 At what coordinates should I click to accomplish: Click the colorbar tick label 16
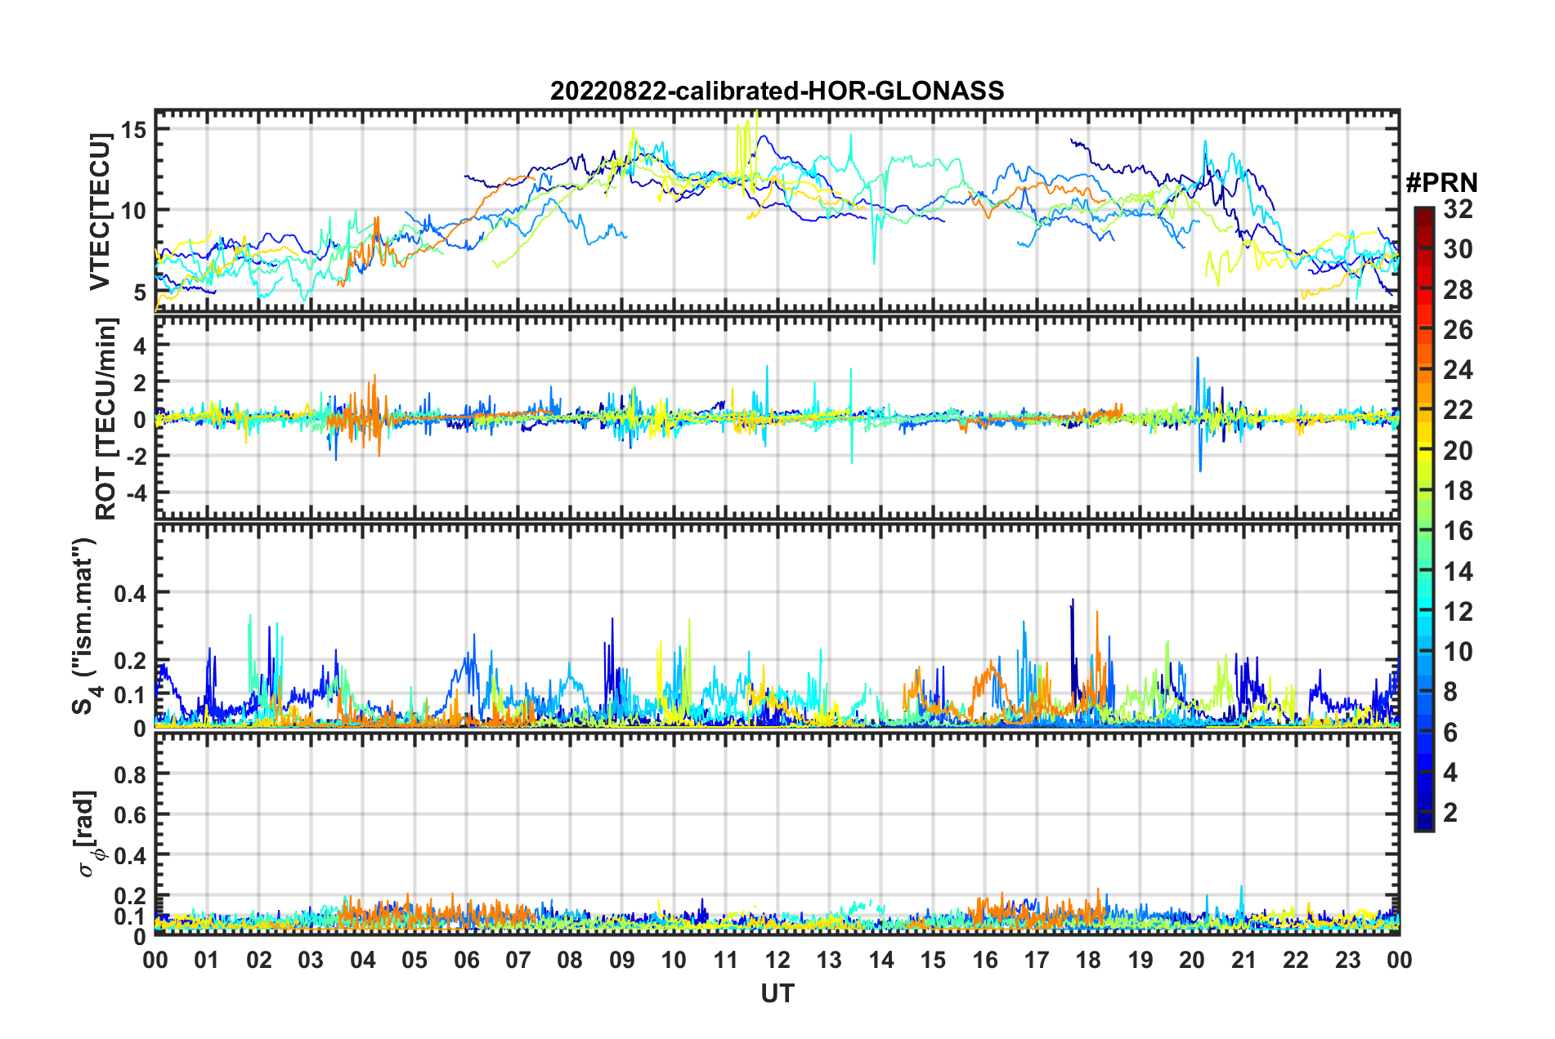tap(1458, 531)
